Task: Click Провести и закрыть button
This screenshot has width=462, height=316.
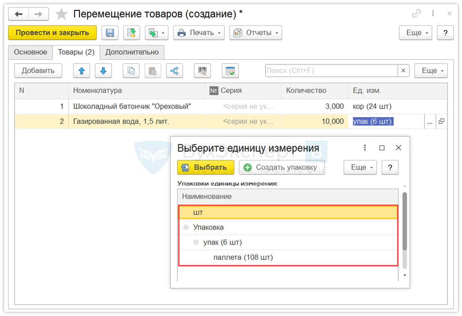Action: (x=52, y=33)
